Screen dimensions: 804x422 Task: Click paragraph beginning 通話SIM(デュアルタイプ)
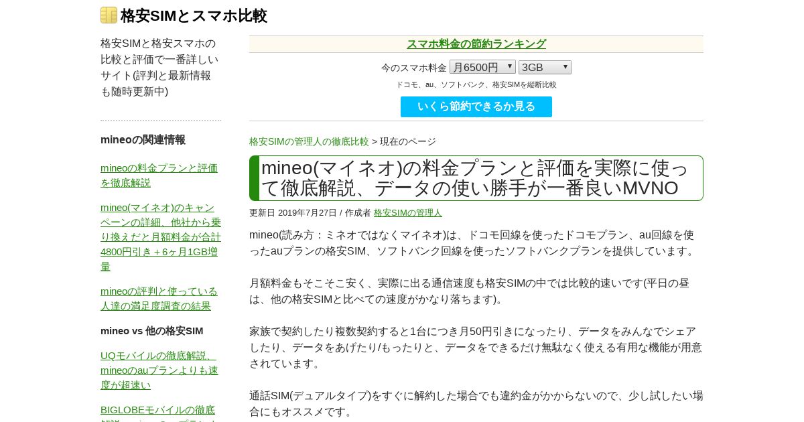pos(476,403)
